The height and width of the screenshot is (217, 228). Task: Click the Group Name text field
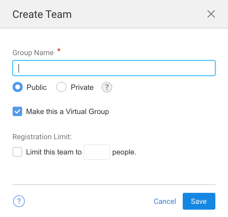tap(114, 68)
